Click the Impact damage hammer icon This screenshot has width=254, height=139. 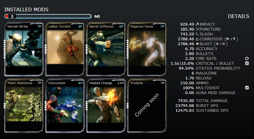click(x=197, y=24)
